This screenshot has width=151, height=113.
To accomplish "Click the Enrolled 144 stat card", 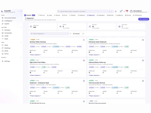I will click(x=43, y=27).
